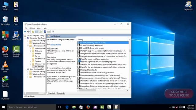
Task: Open Microsoft Edge from the taskbar
Action: 67,107
